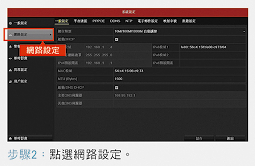Switch to the 一般設定 tab in the top row
The height and width of the screenshot is (166, 255).
point(62,21)
